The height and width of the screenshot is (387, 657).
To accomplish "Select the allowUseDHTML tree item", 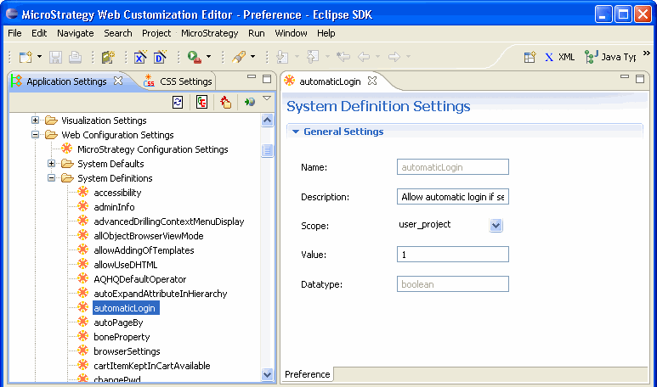I will (125, 265).
